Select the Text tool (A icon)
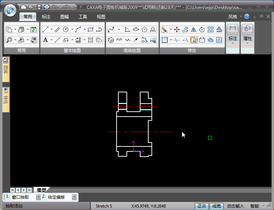 tap(45, 40)
